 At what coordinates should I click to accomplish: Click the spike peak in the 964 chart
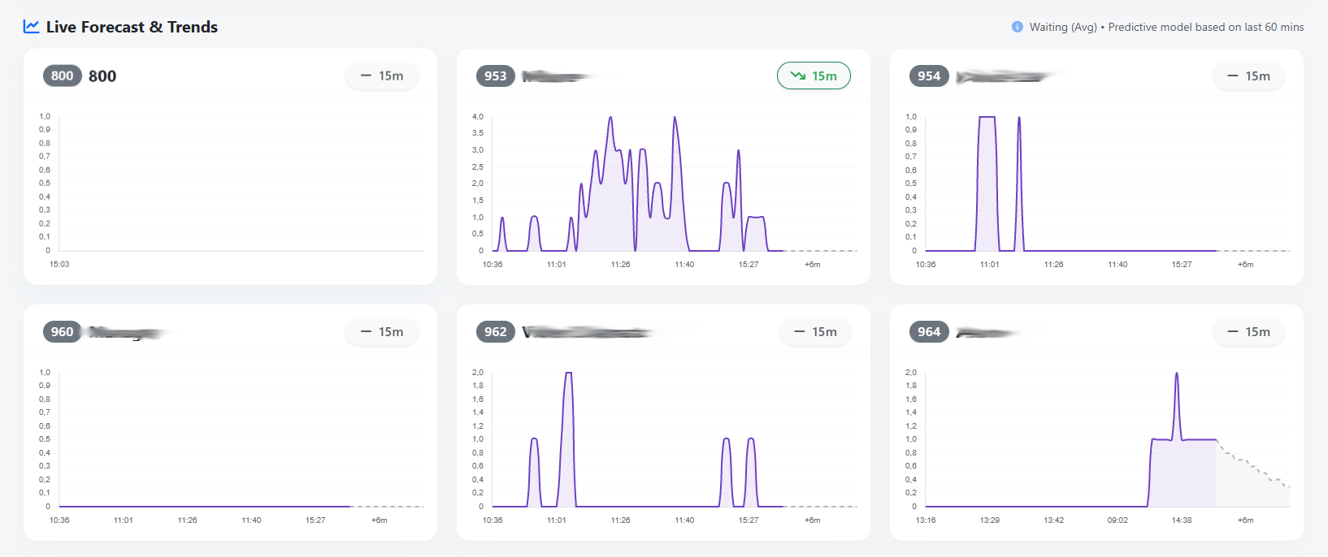[1176, 374]
